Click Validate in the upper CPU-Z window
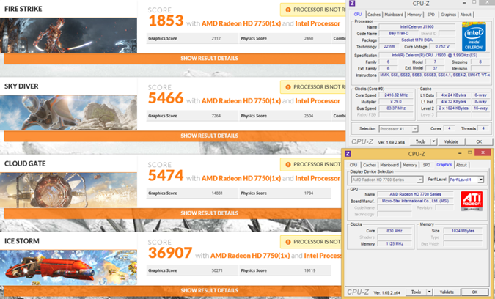The width and height of the screenshot is (495, 299). [x=451, y=141]
